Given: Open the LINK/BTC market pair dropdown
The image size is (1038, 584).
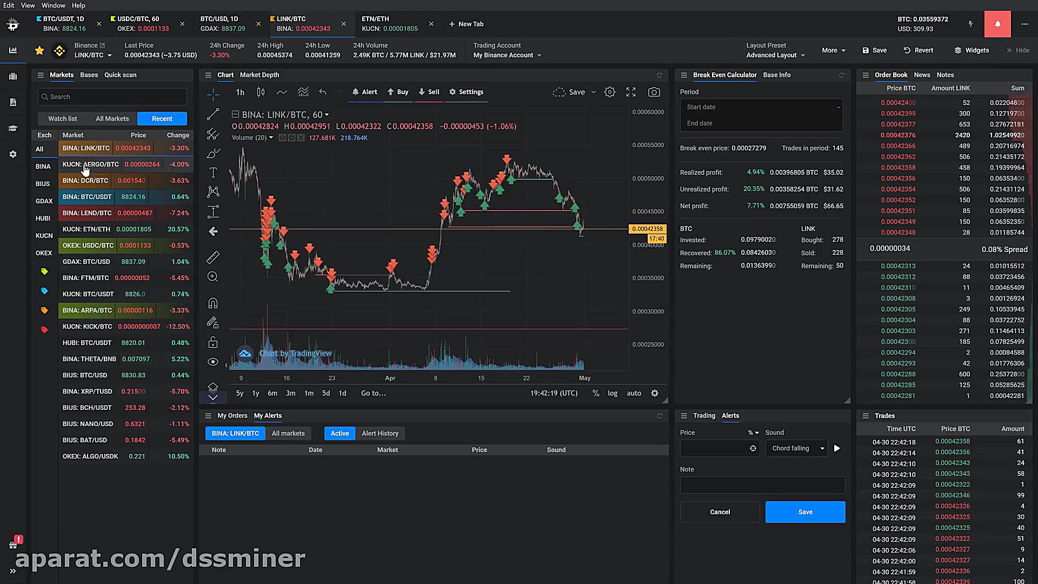Looking at the screenshot, I should click(x=93, y=55).
